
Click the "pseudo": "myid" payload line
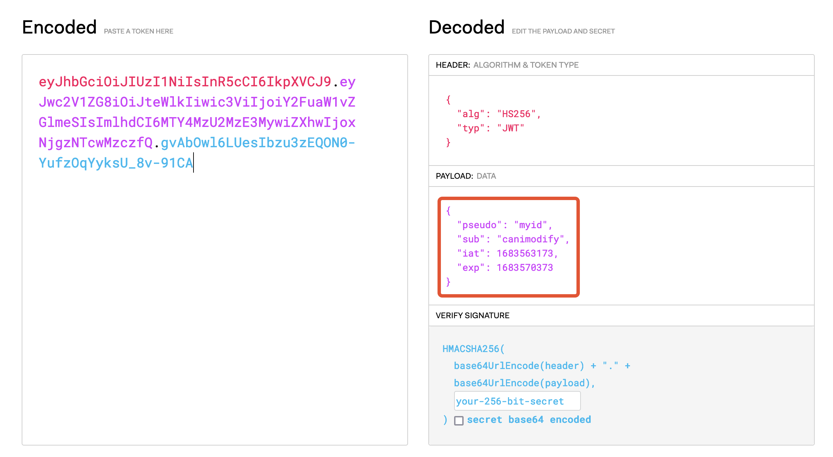point(505,225)
